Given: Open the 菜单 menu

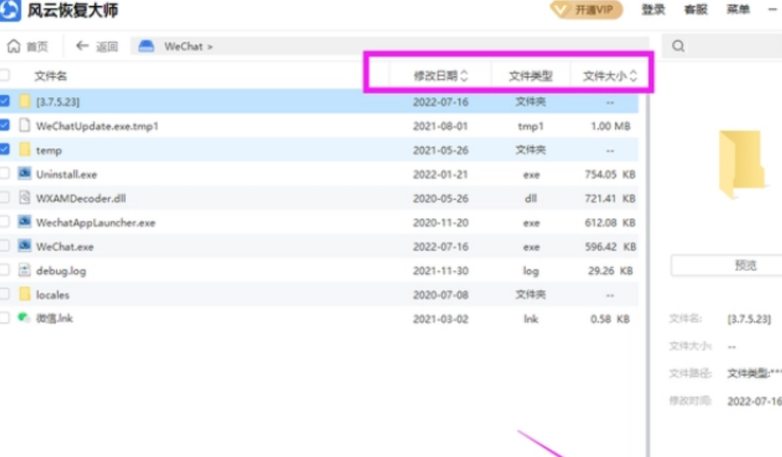Looking at the screenshot, I should pyautogui.click(x=738, y=10).
